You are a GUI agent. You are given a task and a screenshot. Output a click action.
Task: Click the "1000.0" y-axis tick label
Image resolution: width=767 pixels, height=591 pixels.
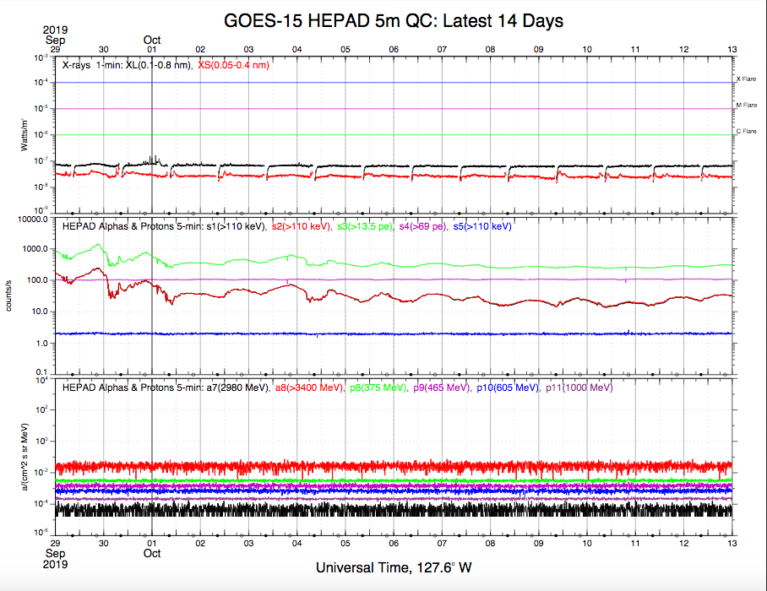(x=35, y=249)
